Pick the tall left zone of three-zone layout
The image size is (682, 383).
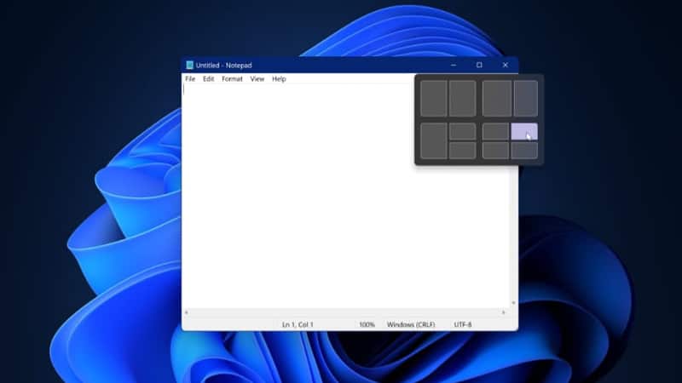pyautogui.click(x=434, y=140)
